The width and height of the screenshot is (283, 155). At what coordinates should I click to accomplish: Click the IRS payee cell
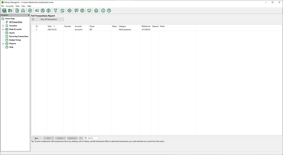point(91,29)
